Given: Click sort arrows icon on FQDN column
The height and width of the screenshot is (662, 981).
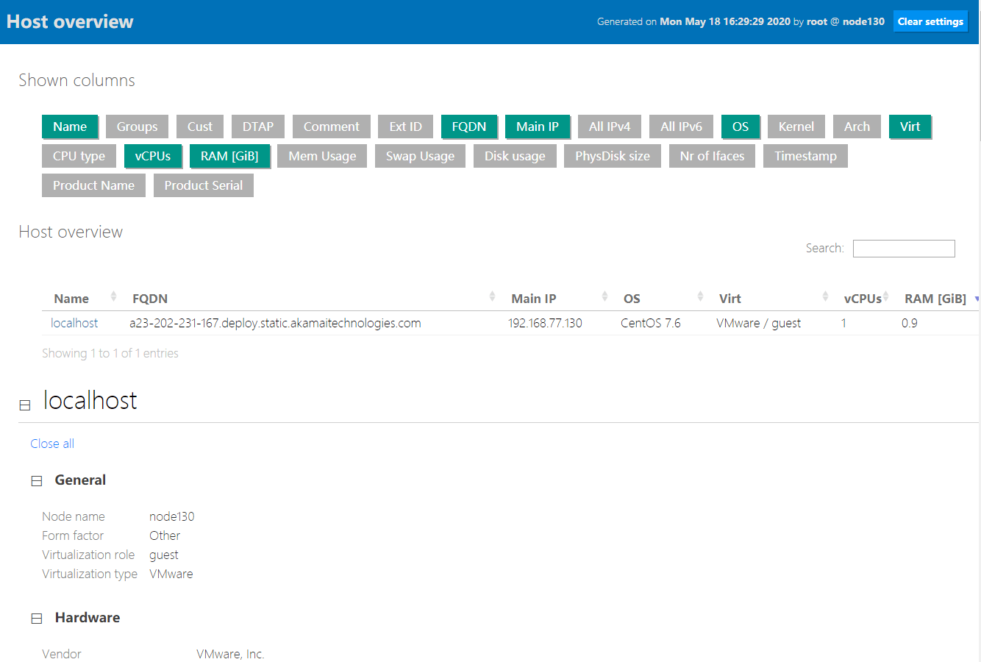Looking at the screenshot, I should click(492, 296).
